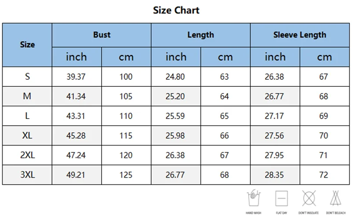Select the Length column header
Image resolution: width=352 pixels, height=216 pixels.
(201, 35)
